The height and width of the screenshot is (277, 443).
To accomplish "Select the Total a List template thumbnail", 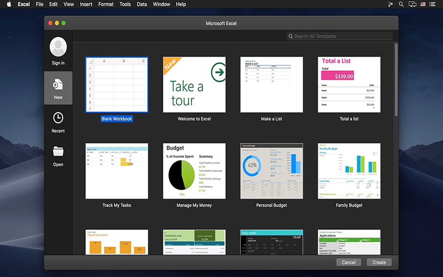I will pyautogui.click(x=349, y=85).
